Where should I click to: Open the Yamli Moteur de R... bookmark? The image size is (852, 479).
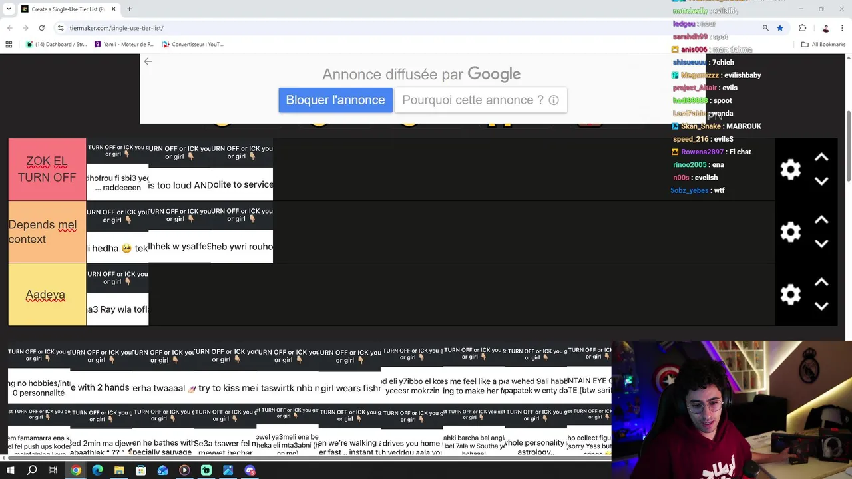click(x=124, y=45)
